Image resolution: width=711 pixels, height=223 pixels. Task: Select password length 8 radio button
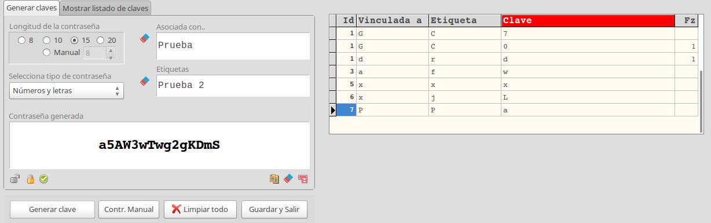tap(26, 40)
